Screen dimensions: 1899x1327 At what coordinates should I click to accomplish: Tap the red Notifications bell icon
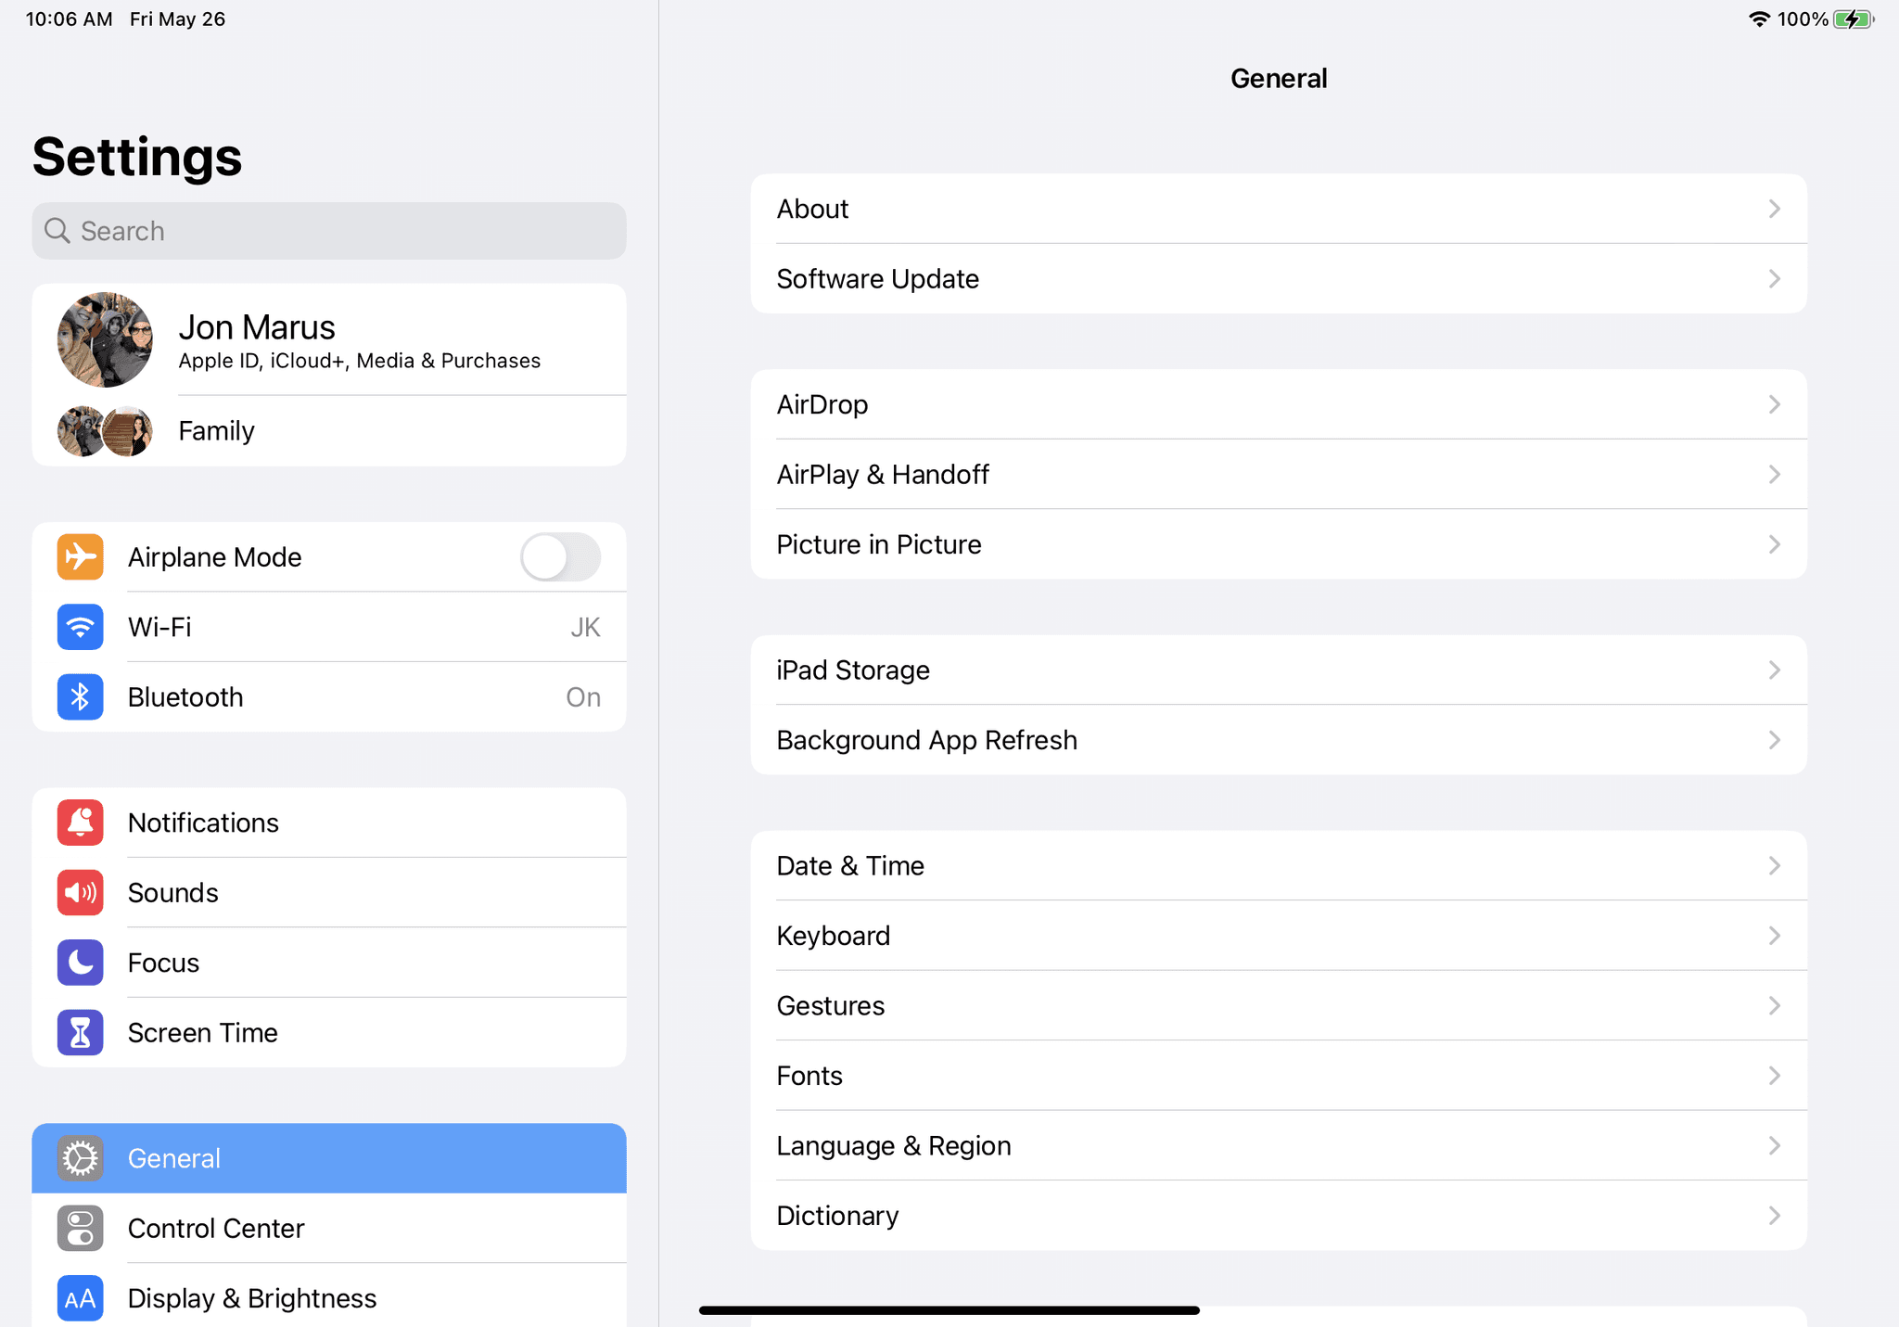click(81, 823)
